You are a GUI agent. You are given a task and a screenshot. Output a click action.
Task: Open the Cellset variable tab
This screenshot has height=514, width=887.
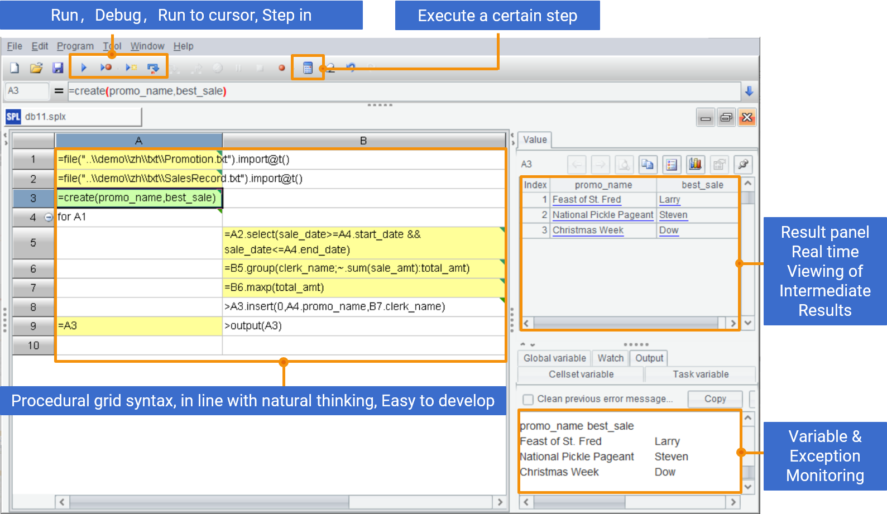(x=581, y=374)
